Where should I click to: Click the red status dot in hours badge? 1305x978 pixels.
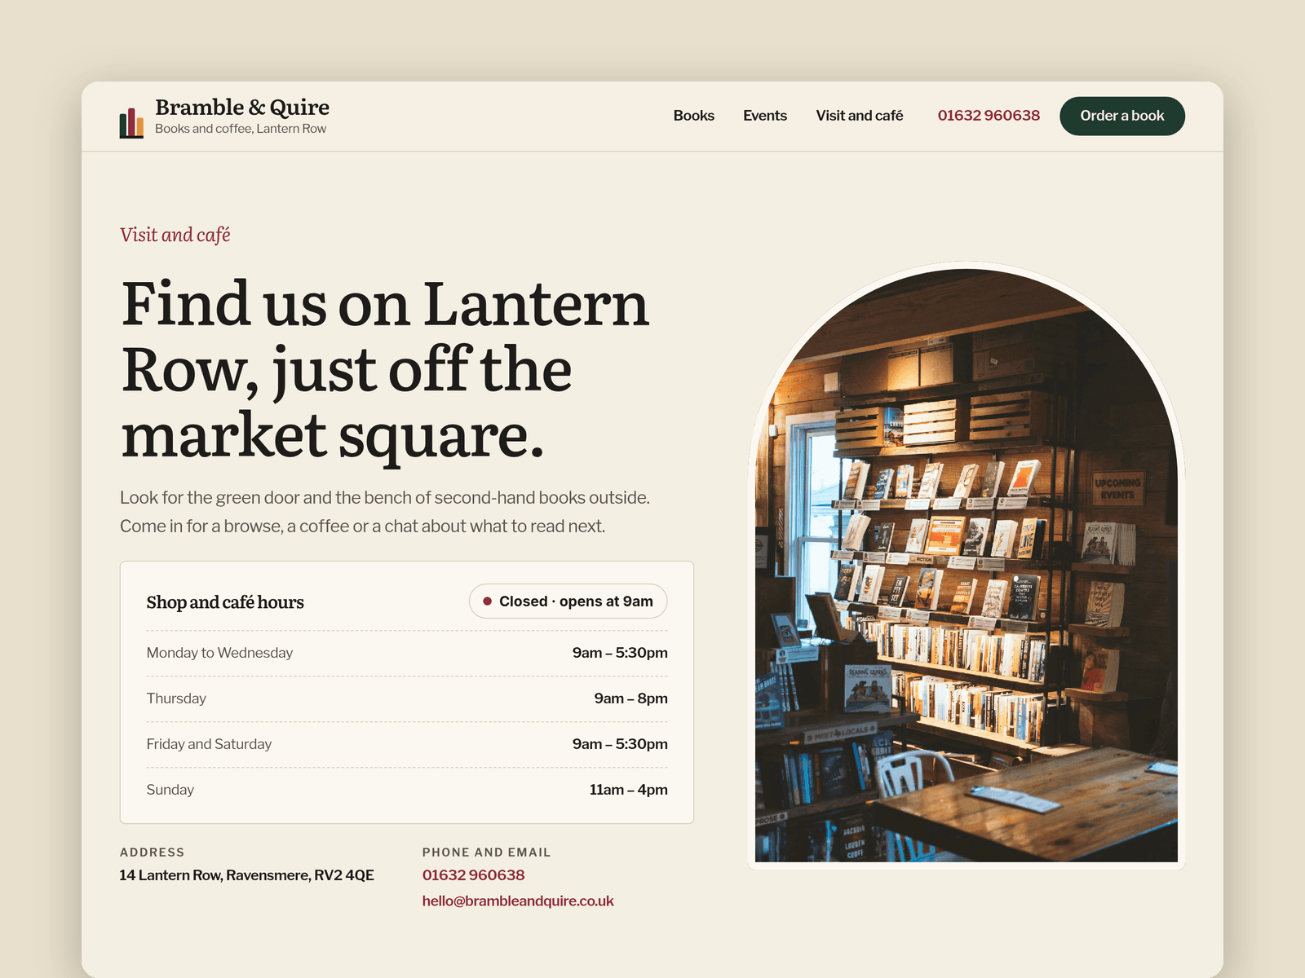pos(487,601)
